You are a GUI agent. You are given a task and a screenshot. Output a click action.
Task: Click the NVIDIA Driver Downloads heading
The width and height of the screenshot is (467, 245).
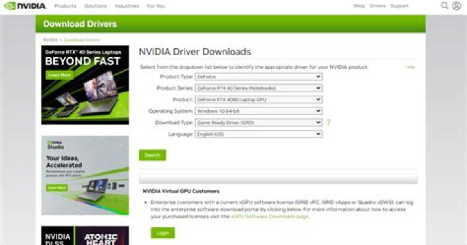tap(195, 52)
